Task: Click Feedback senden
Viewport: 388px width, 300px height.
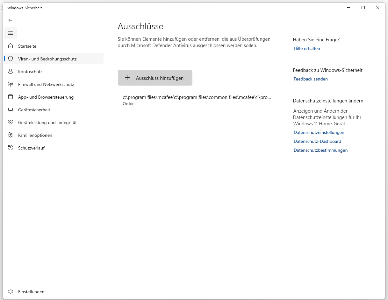Action: [x=311, y=79]
